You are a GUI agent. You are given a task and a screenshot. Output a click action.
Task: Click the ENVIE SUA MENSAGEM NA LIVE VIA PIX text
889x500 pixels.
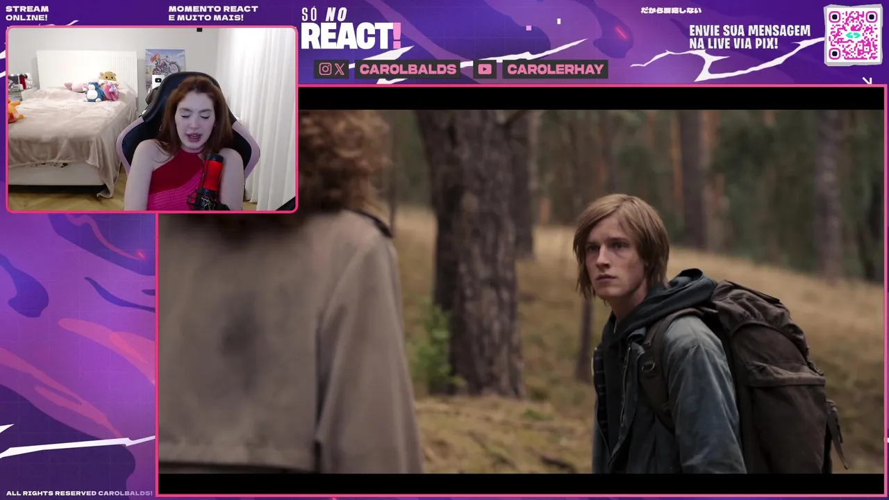(749, 37)
